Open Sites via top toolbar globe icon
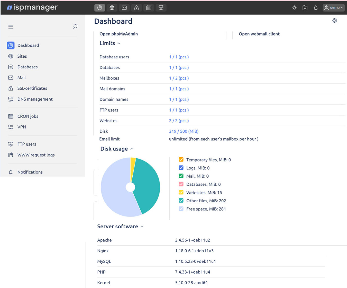The height and width of the screenshot is (288, 347). point(112,8)
